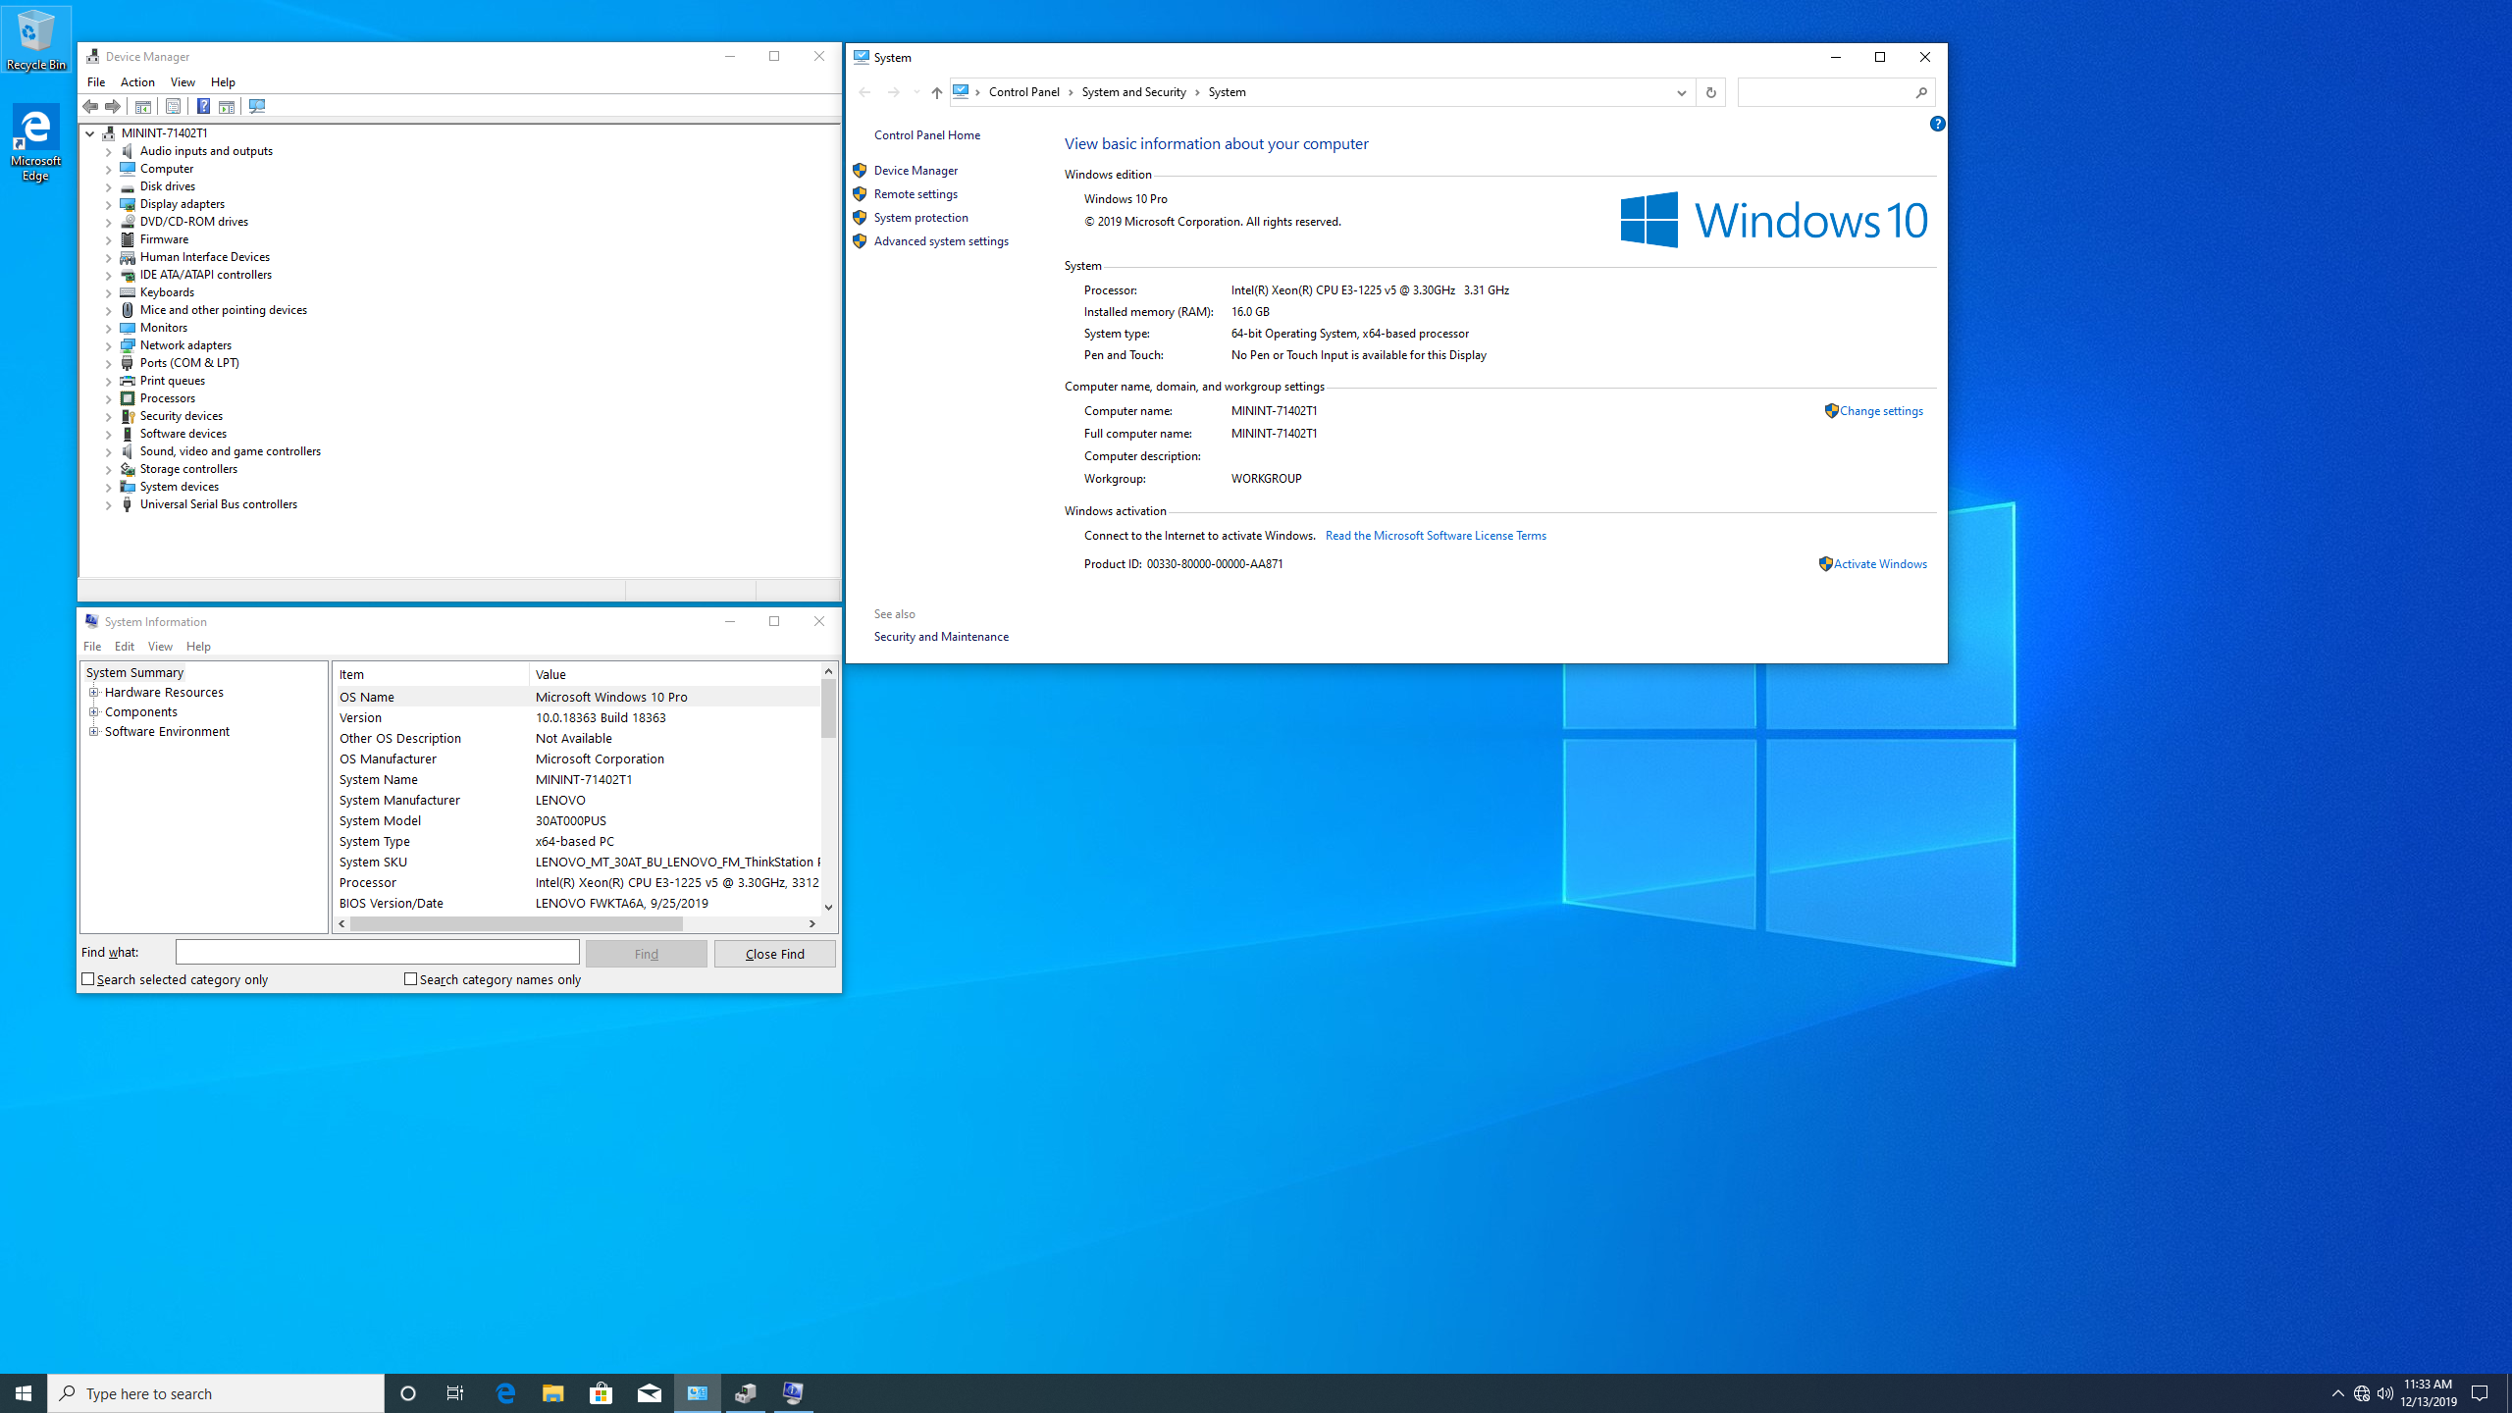The width and height of the screenshot is (2512, 1413).
Task: Click the Security devices icon in tree
Action: point(128,416)
